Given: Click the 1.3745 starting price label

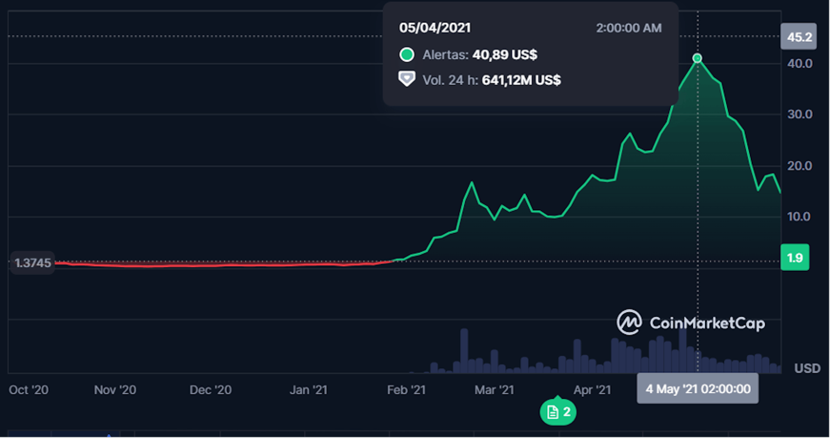Looking at the screenshot, I should [x=32, y=263].
